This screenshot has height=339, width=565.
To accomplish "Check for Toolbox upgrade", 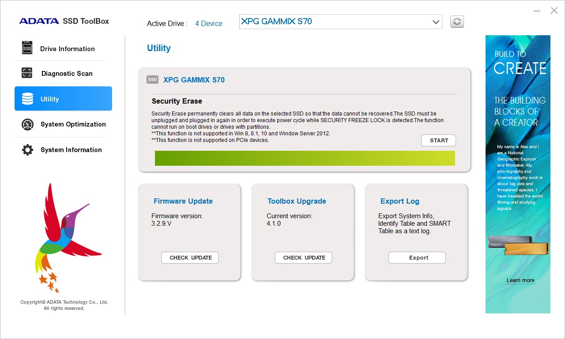I will (304, 258).
